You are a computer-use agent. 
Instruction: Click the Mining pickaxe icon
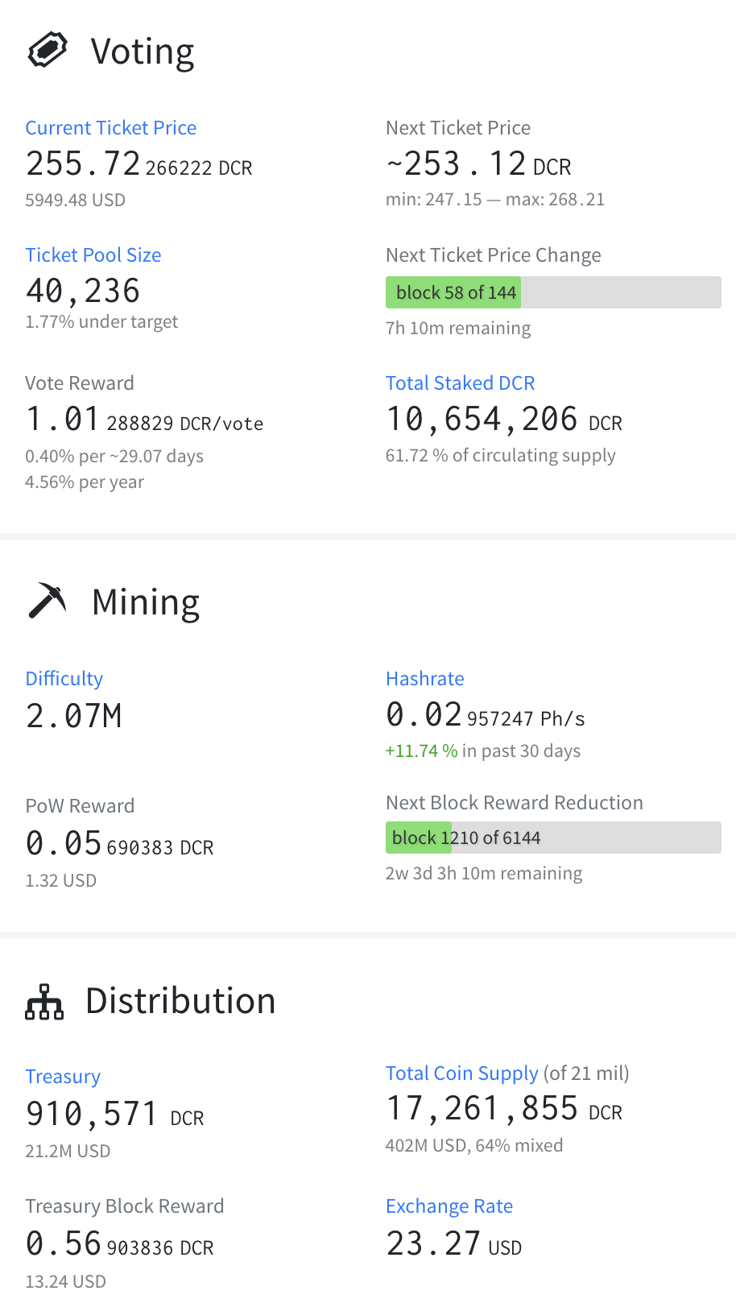[48, 601]
